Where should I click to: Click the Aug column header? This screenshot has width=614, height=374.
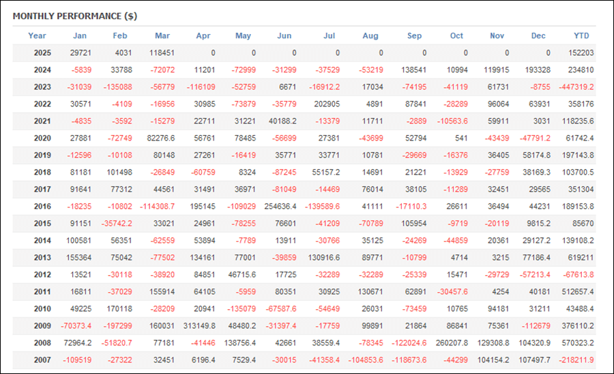coord(370,35)
